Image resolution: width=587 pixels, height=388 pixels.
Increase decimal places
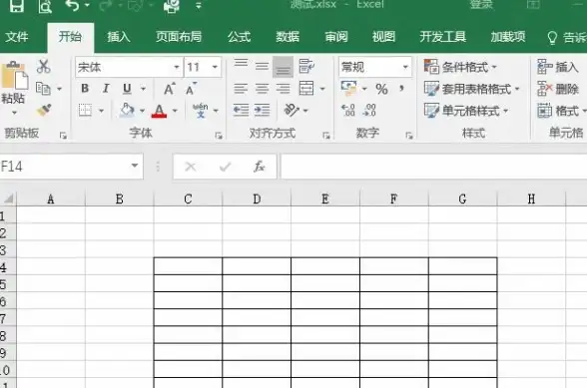click(348, 111)
